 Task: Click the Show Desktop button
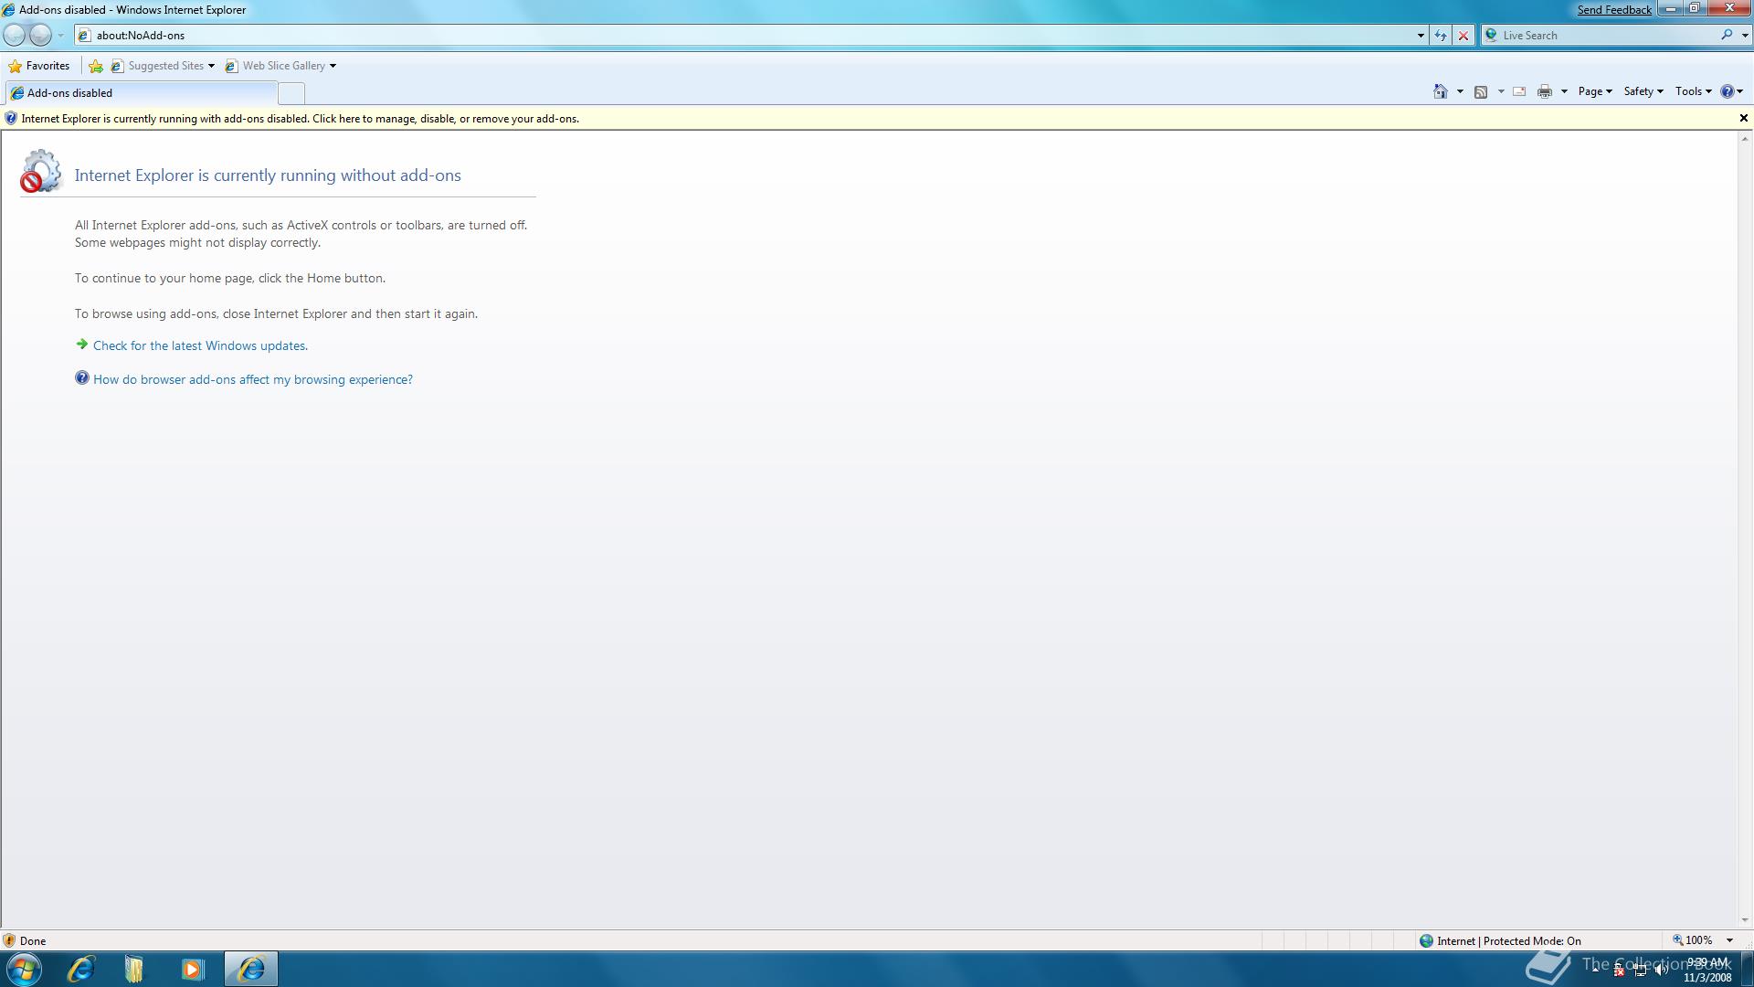click(x=1747, y=969)
